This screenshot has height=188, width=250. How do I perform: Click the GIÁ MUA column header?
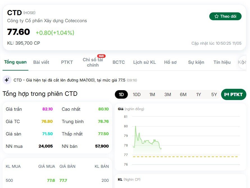(x=47, y=166)
